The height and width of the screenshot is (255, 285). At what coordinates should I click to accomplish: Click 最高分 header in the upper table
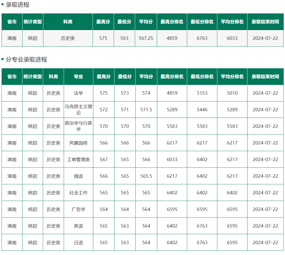(103, 22)
